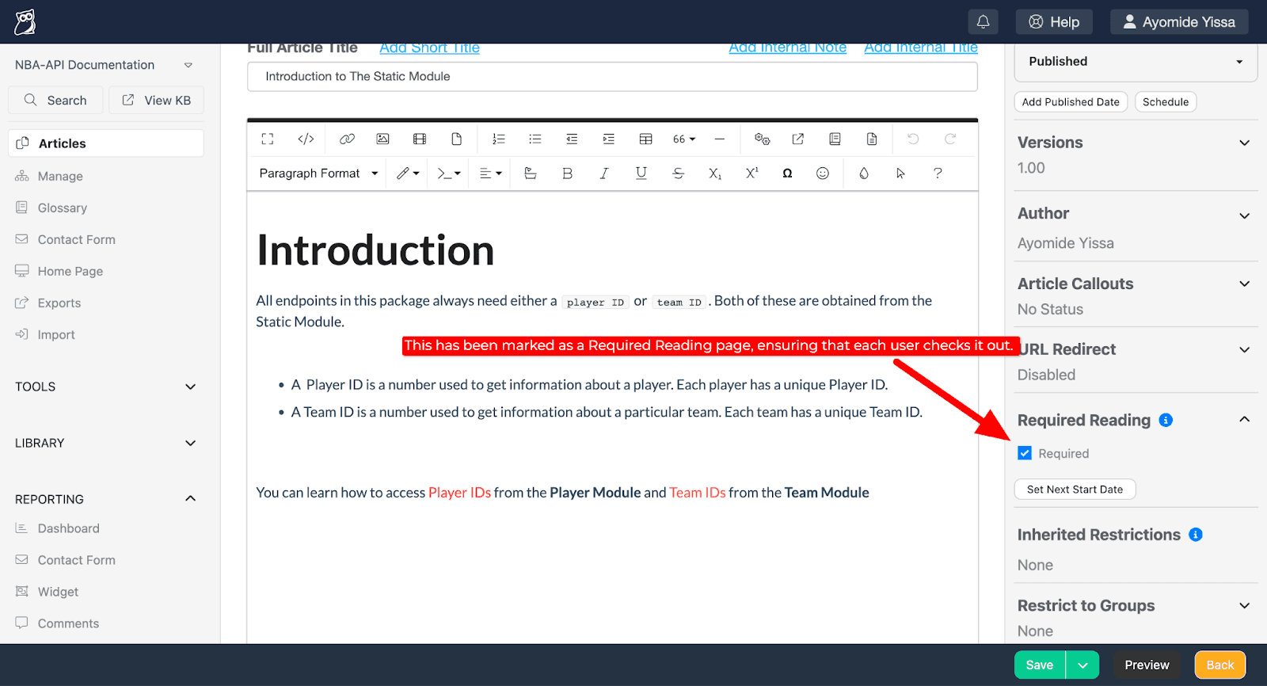Open Exports in the sidebar
The image size is (1267, 686).
59,303
